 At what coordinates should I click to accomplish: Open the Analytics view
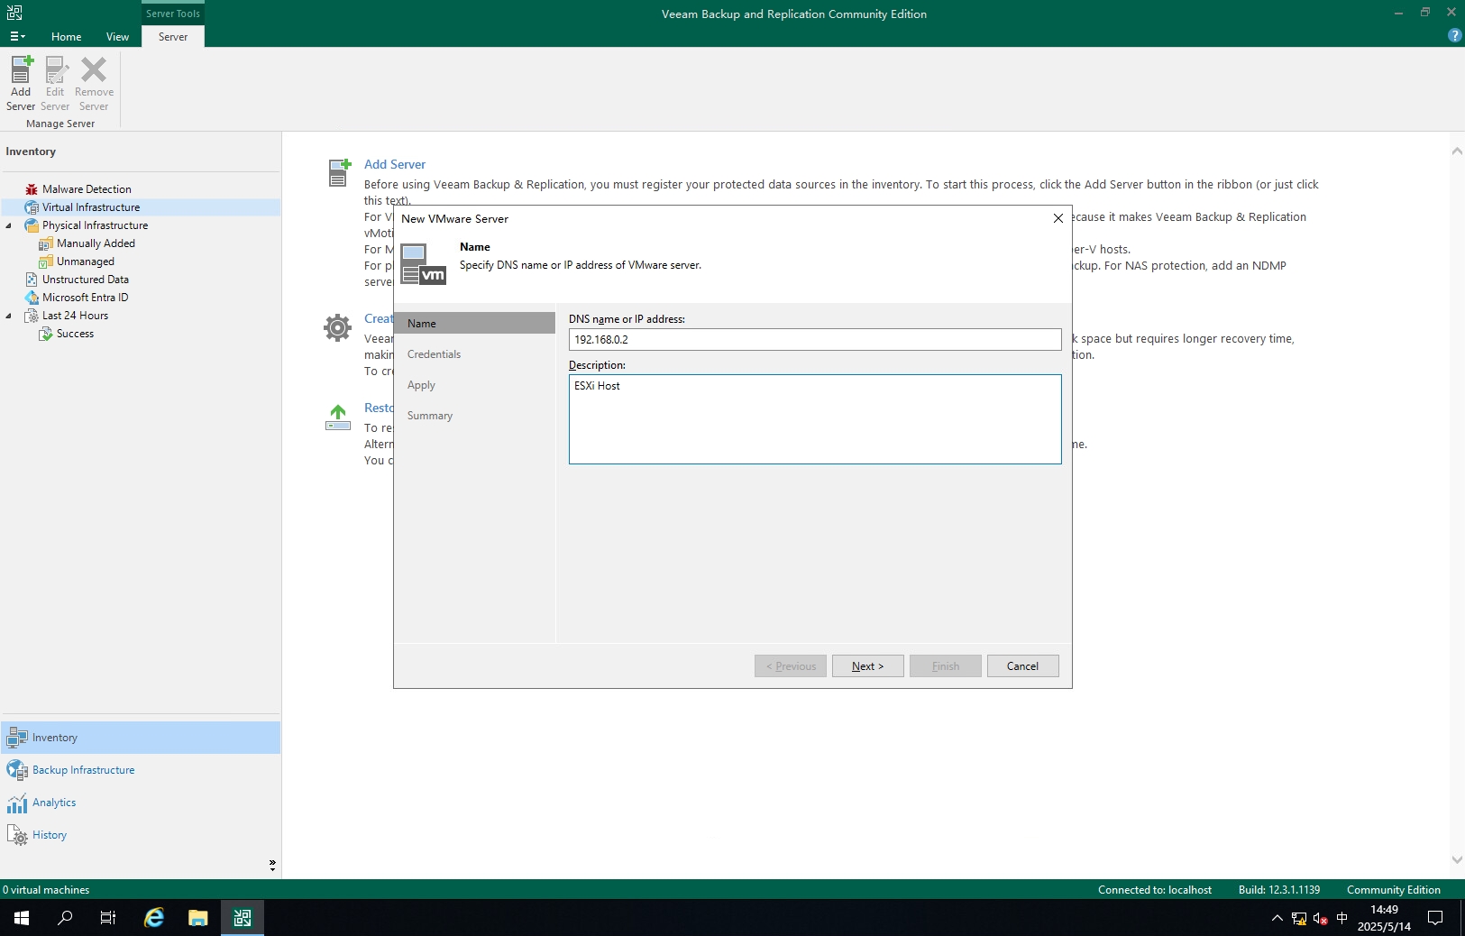tap(54, 803)
